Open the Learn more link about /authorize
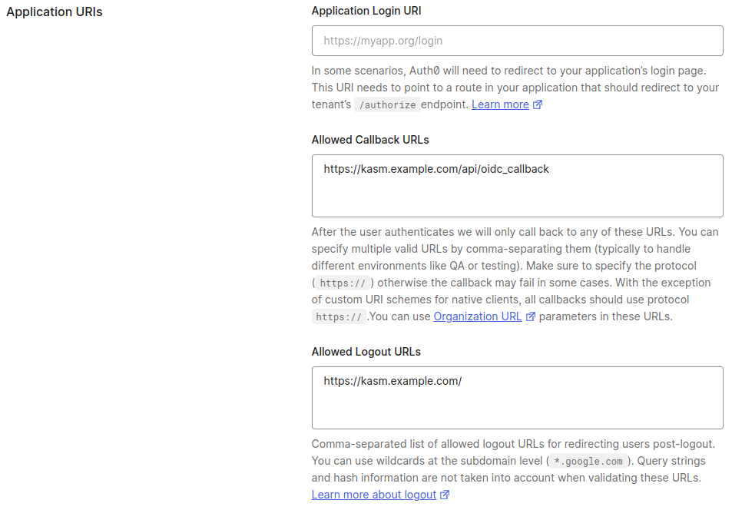732x510 pixels. click(500, 104)
